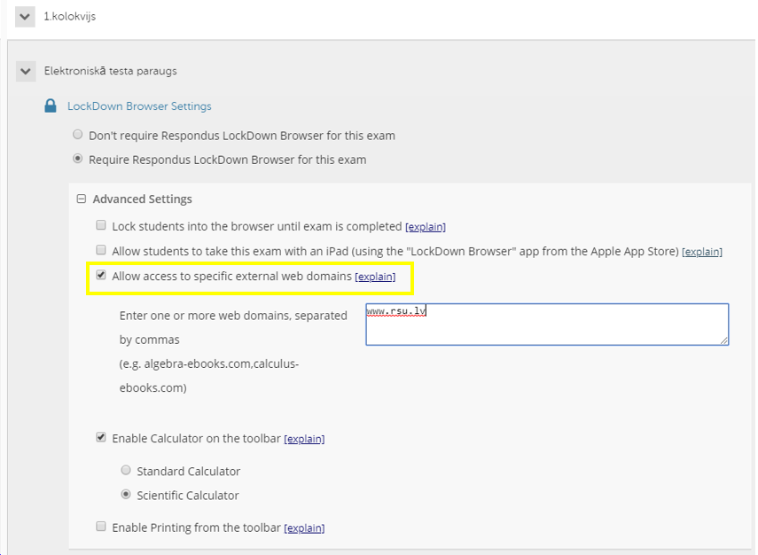This screenshot has width=758, height=555.
Task: Disable the Enable Calculator on toolbar checkbox
Action: point(101,438)
